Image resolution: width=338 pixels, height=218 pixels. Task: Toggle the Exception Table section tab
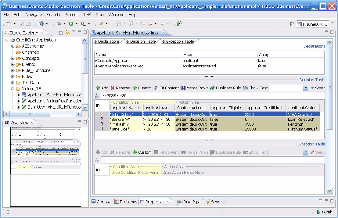click(x=178, y=41)
